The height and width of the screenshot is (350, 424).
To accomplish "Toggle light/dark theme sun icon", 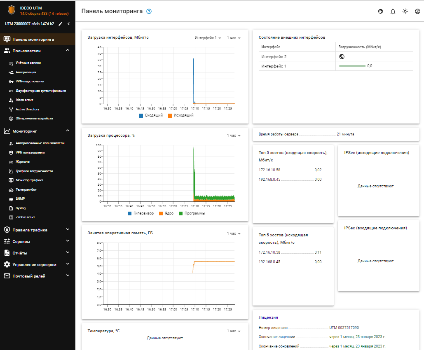I will pos(405,12).
